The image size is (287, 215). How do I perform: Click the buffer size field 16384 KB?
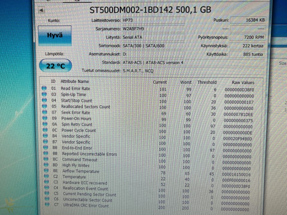click(x=248, y=20)
